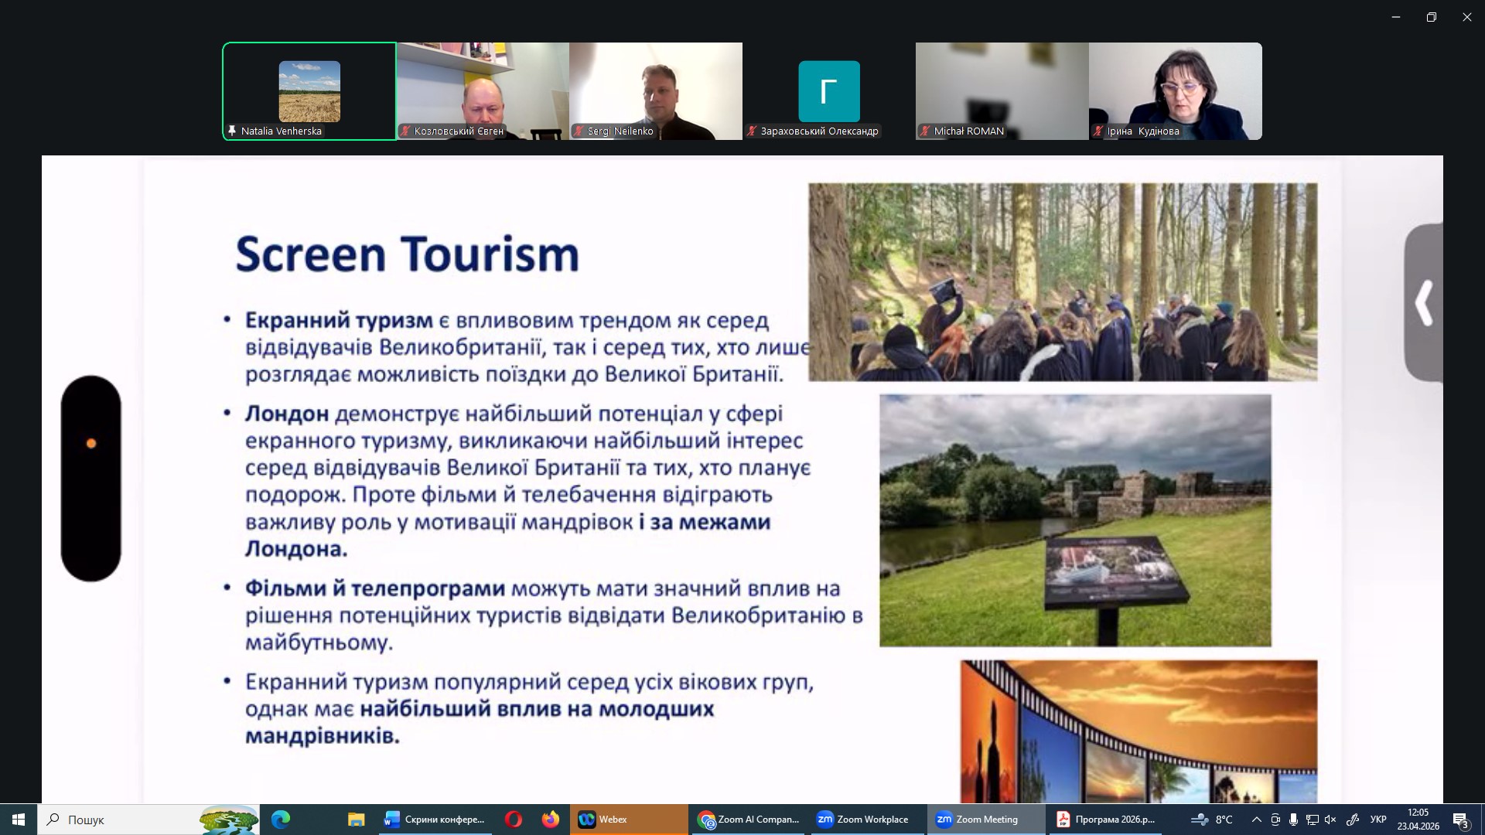Click the network tray icon

1313,820
